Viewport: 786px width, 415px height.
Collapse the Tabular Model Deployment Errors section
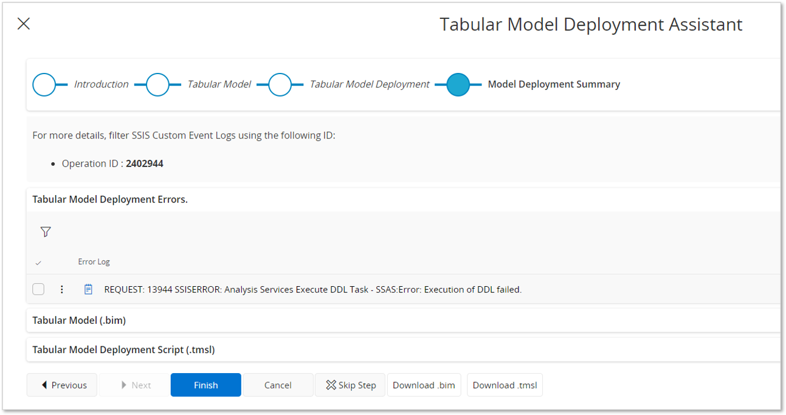[110, 199]
